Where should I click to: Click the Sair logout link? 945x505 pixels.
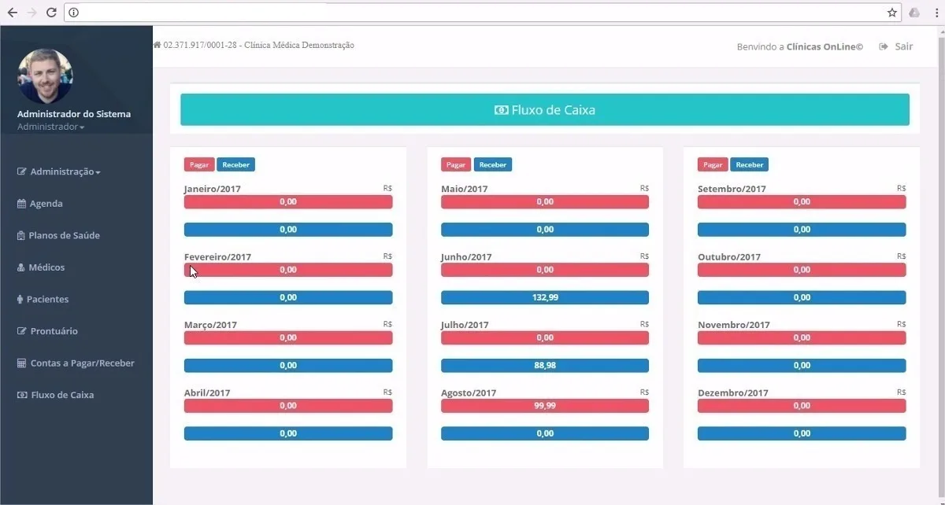896,46
